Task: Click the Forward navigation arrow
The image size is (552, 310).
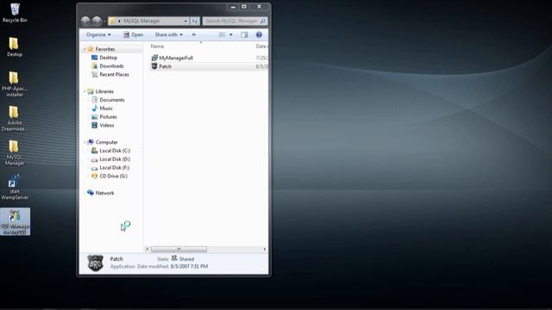Action: pyautogui.click(x=97, y=21)
